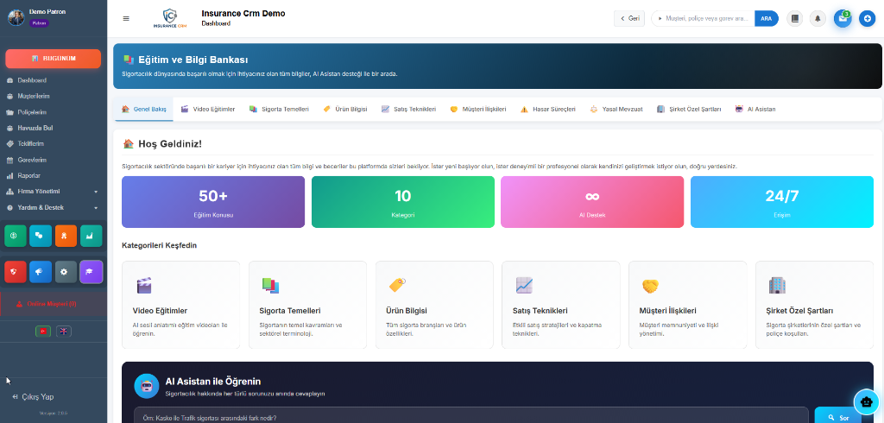The width and height of the screenshot is (884, 423).
Task: Open the red shield tile
Action: pyautogui.click(x=16, y=271)
